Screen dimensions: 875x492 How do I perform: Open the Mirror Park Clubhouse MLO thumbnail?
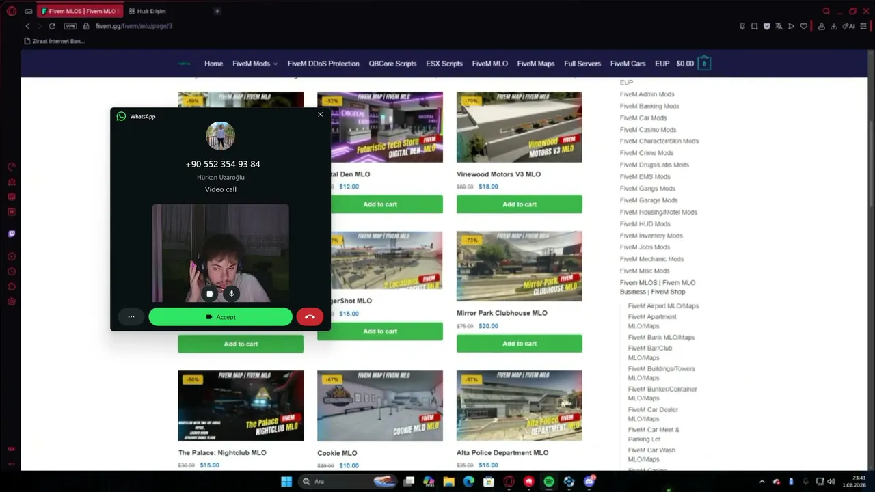click(520, 266)
